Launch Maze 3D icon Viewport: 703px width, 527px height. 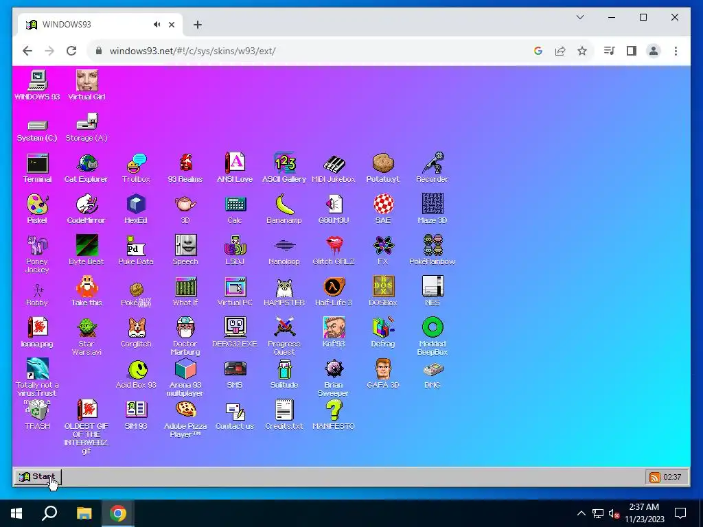coord(433,204)
